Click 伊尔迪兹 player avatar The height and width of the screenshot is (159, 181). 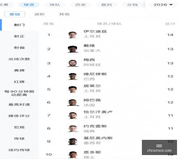[72, 35]
